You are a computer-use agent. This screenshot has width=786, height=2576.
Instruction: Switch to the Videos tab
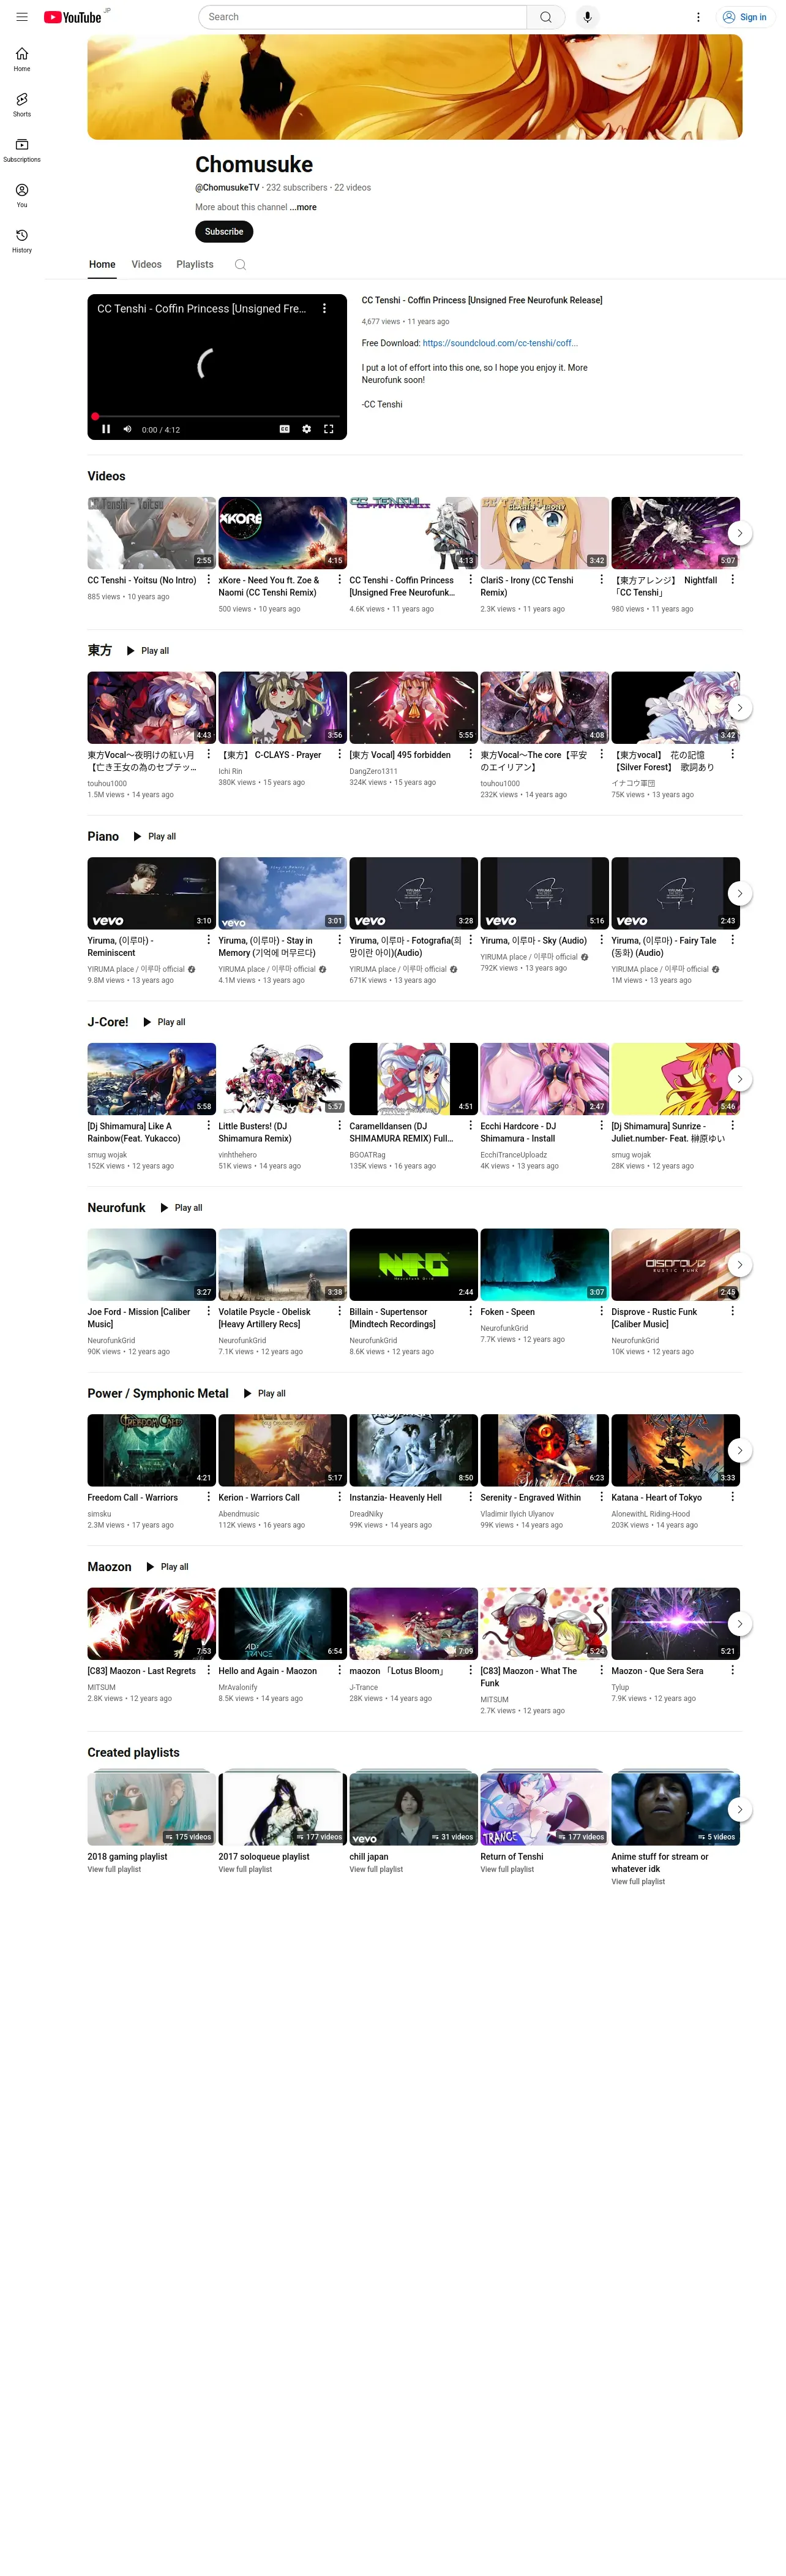(x=147, y=265)
